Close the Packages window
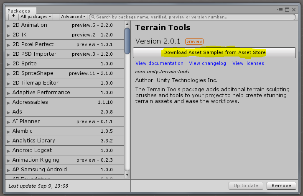The image size is (303, 196). click(x=294, y=10)
